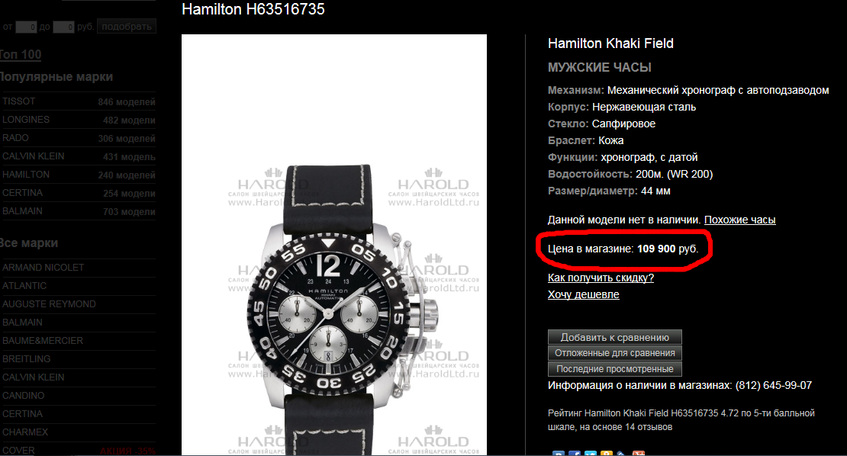
Task: Share via the orange Odnoklassniki icon
Action: [607, 453]
